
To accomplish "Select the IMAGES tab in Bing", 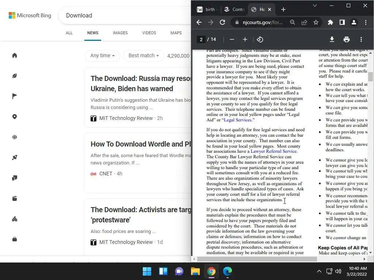I will 120,33.
